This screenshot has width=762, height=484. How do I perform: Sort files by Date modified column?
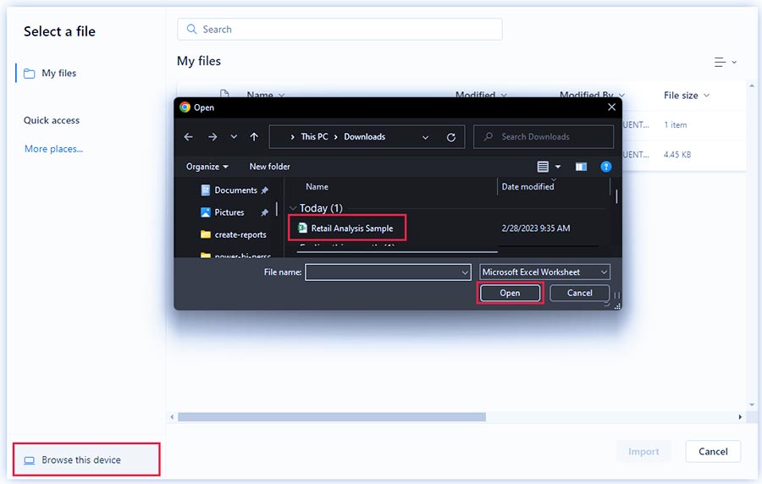[527, 187]
